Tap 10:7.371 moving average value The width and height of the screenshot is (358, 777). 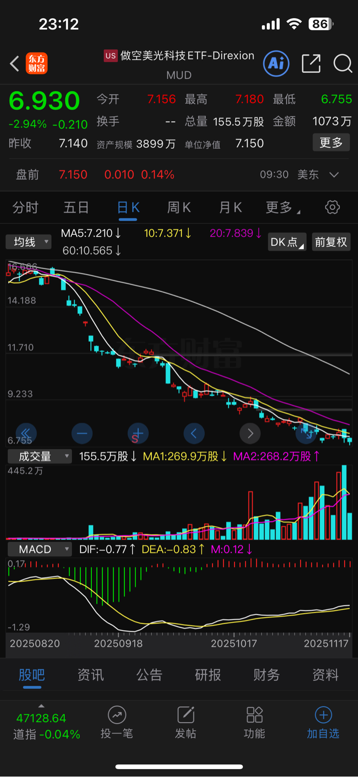167,233
